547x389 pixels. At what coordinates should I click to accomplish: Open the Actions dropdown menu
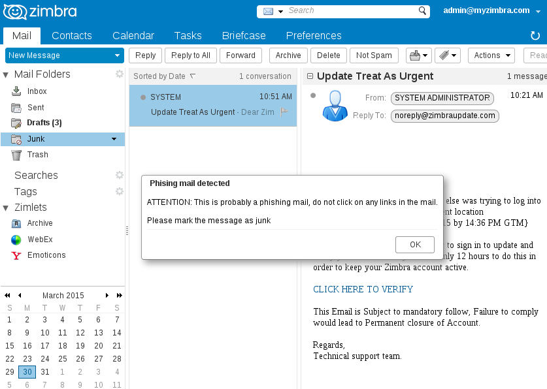(x=491, y=55)
